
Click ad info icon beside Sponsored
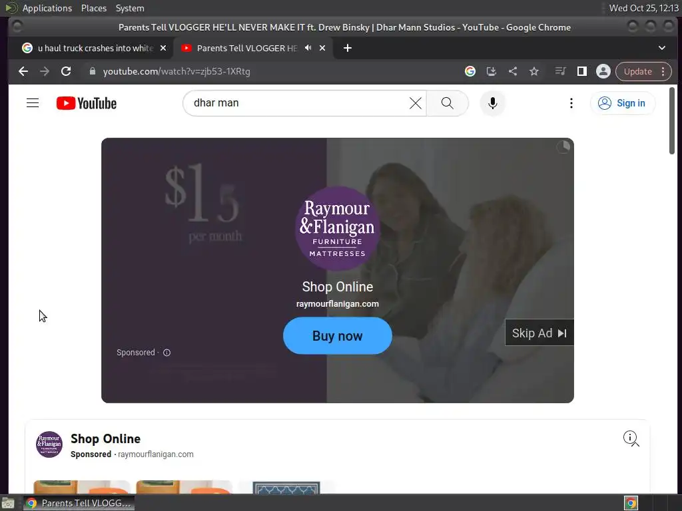[x=167, y=353]
